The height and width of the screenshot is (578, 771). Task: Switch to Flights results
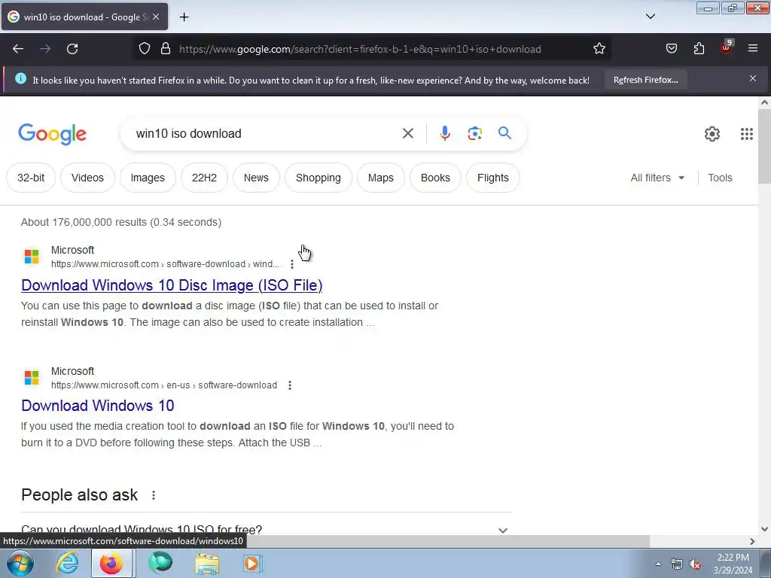click(x=492, y=178)
